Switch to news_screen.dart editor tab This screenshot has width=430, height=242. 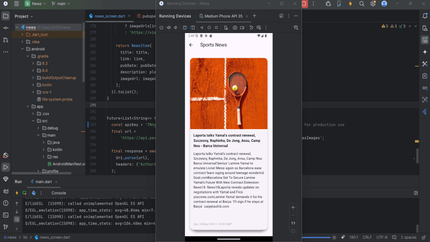pyautogui.click(x=110, y=16)
